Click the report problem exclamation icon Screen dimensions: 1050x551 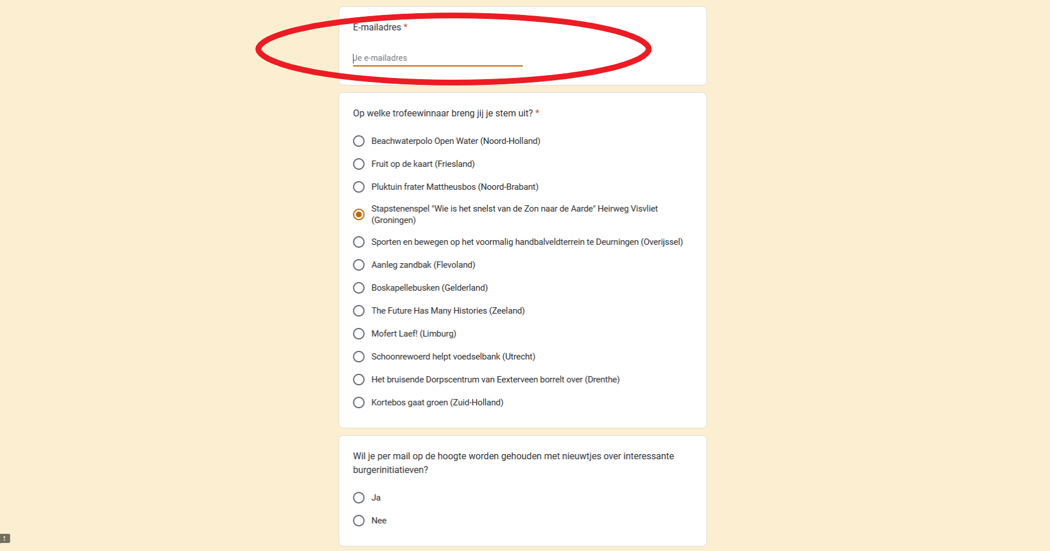click(x=5, y=538)
